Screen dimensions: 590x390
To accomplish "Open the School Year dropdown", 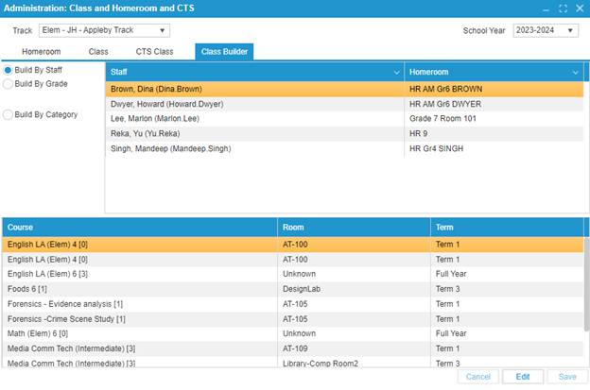I will (x=571, y=30).
